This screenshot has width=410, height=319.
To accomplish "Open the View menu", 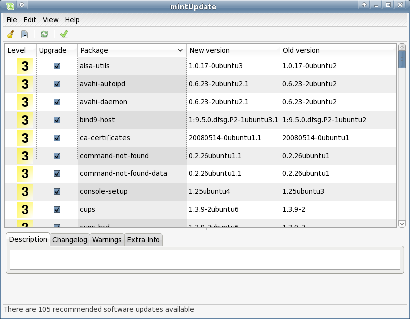I will pyautogui.click(x=50, y=20).
